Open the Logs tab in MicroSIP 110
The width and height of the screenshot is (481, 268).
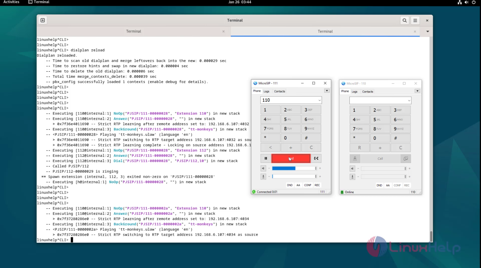coord(355,92)
